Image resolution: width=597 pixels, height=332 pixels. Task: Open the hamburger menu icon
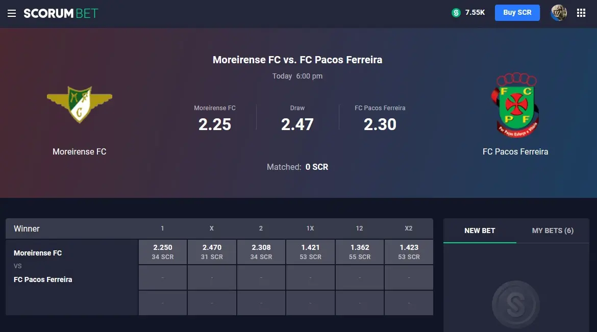pyautogui.click(x=12, y=13)
